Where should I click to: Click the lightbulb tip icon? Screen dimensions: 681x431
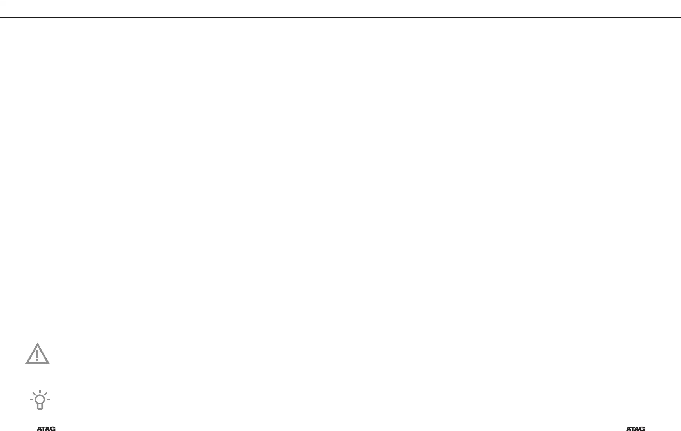tap(40, 400)
